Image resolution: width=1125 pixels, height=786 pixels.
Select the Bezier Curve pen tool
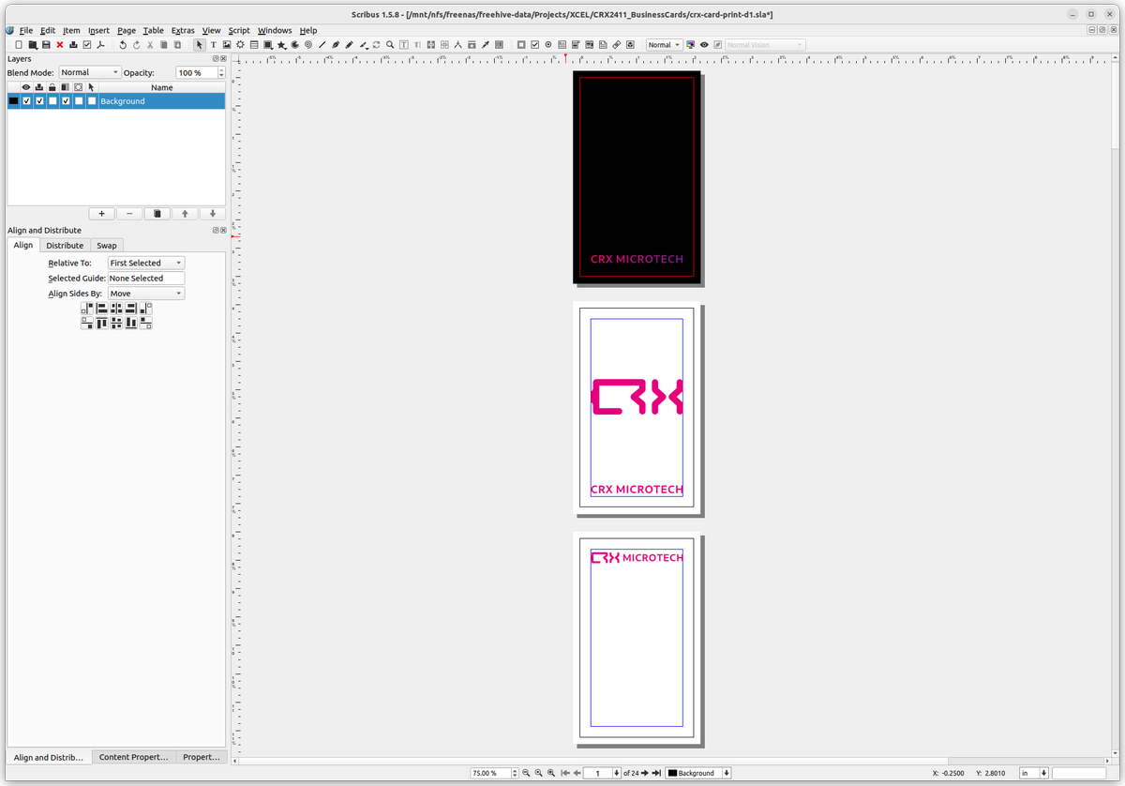335,45
